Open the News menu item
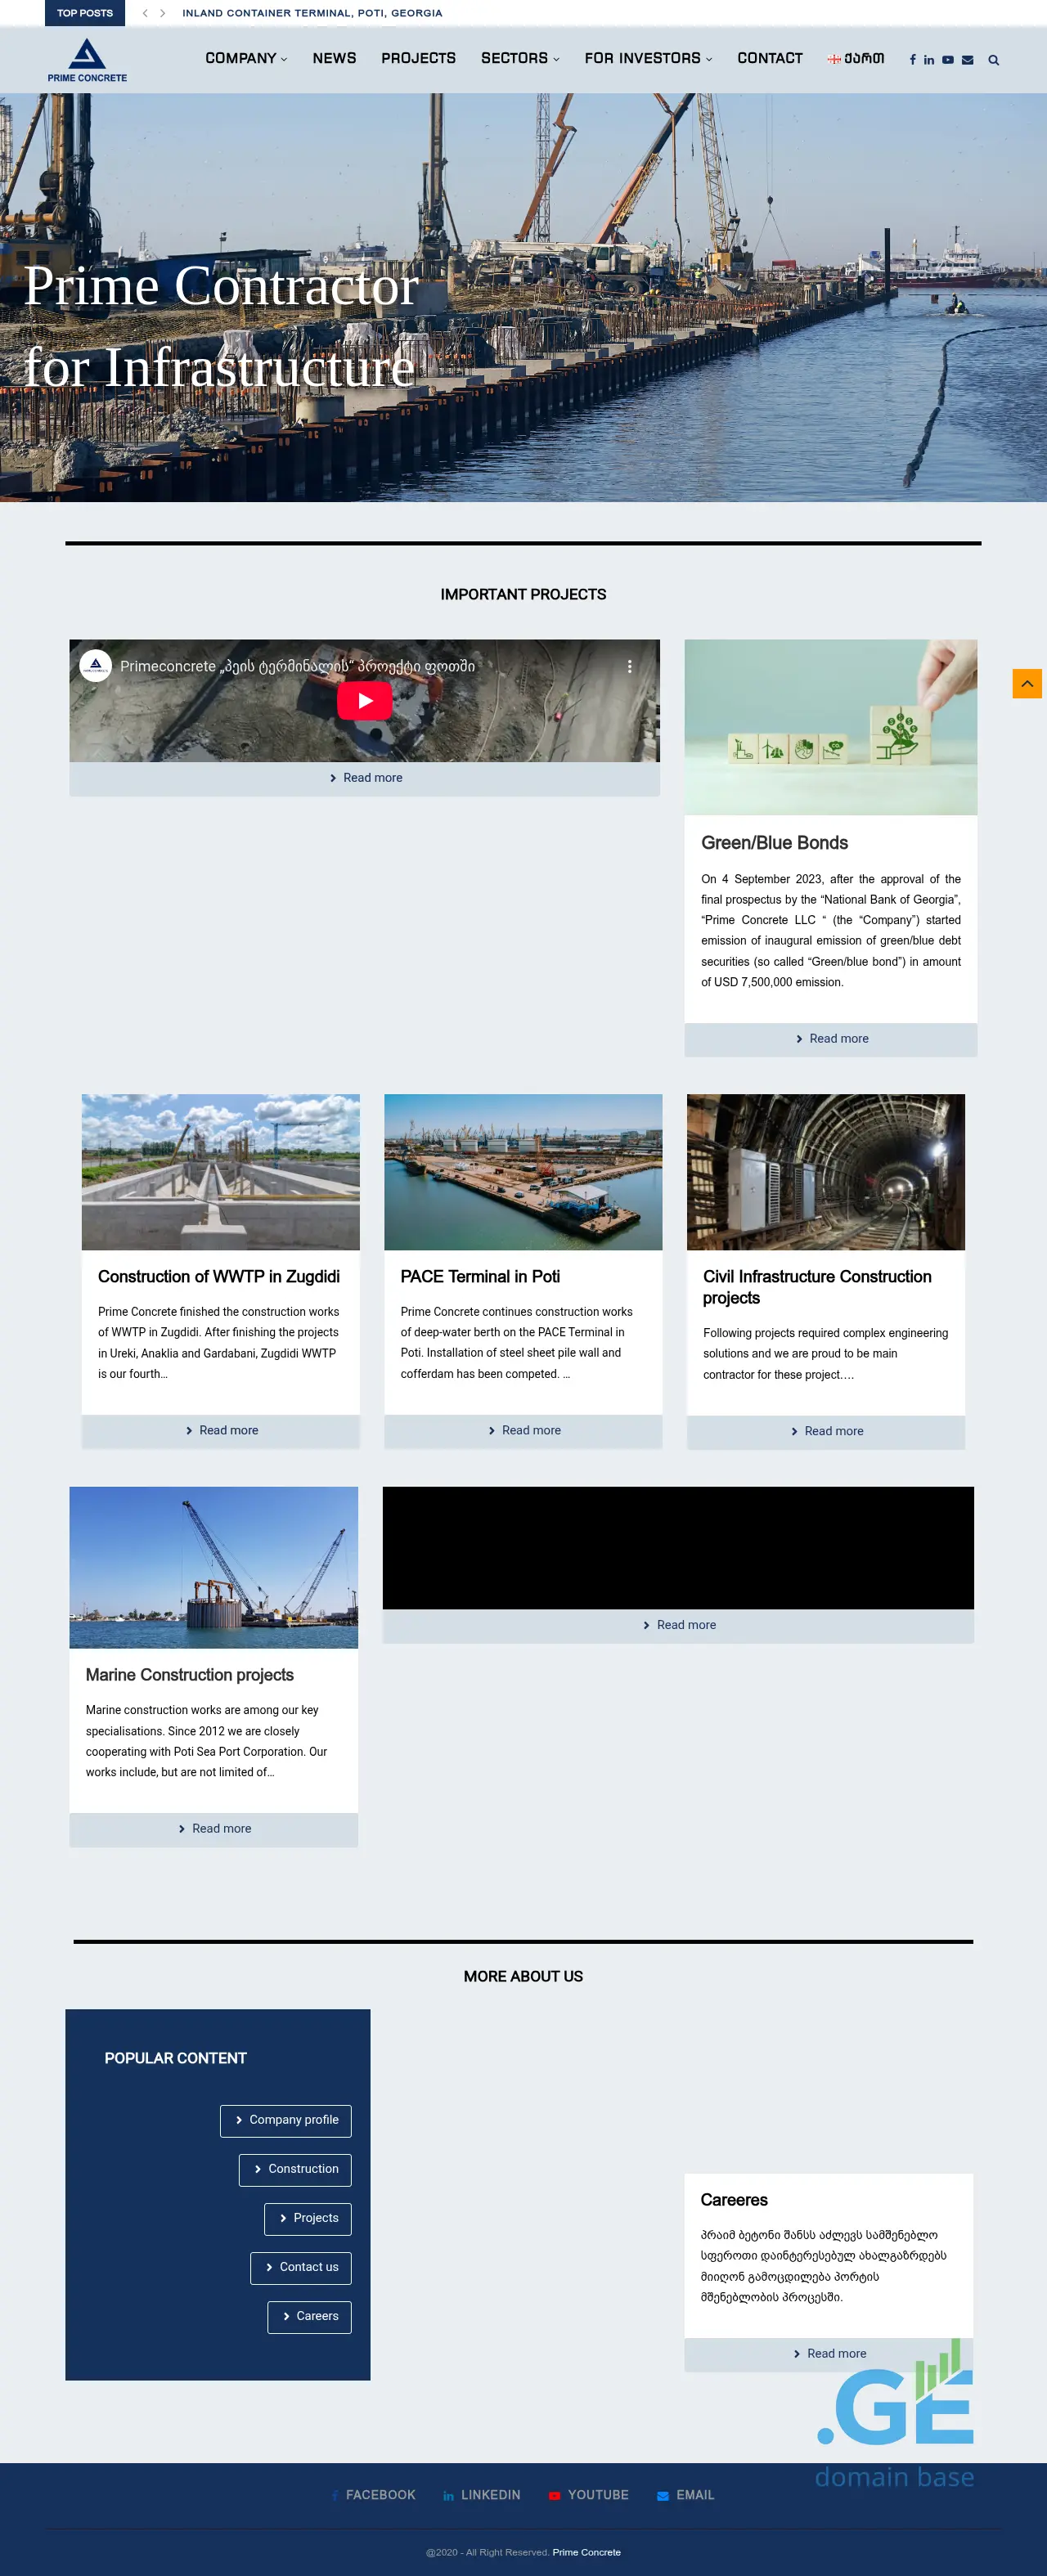This screenshot has width=1047, height=2576. pyautogui.click(x=334, y=59)
